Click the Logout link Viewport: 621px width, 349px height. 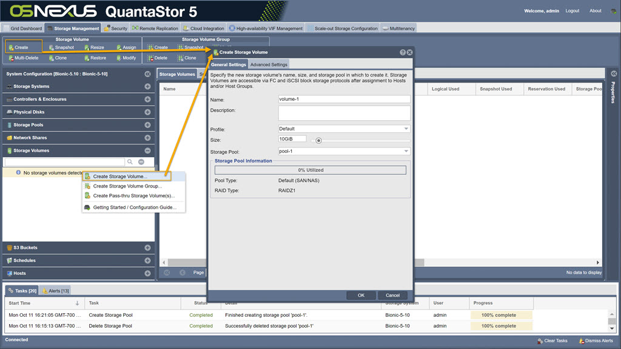[x=572, y=11]
